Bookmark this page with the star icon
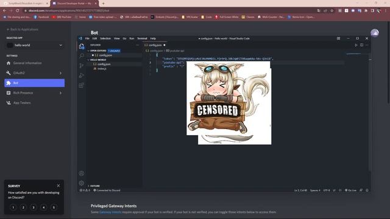This screenshot has width=390, height=219. pyautogui.click(x=331, y=11)
